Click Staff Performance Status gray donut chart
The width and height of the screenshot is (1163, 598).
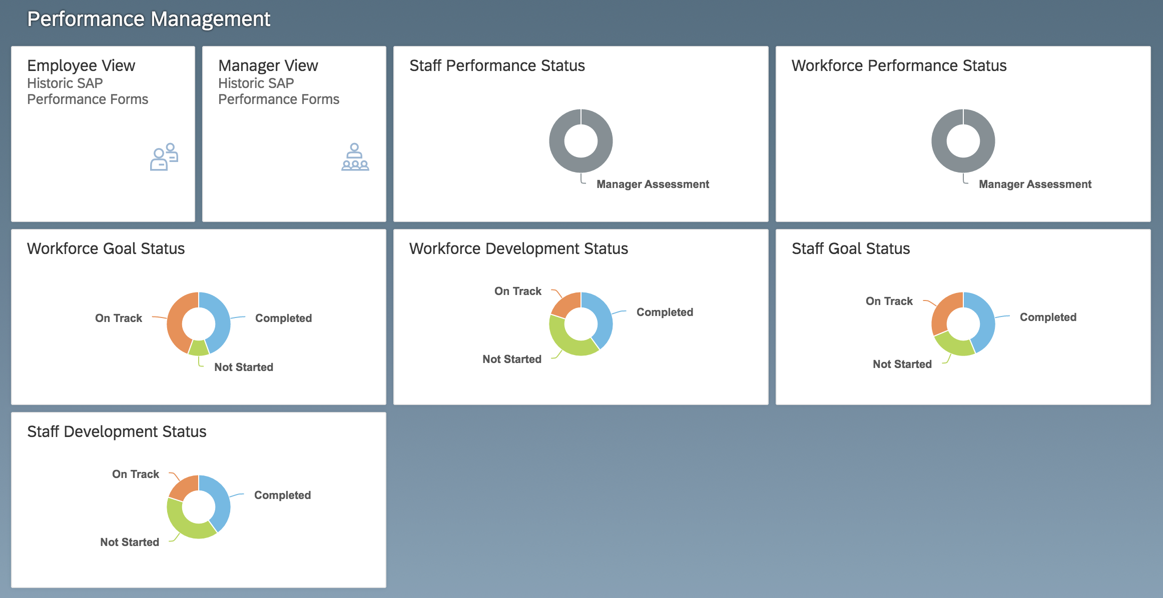point(556,141)
